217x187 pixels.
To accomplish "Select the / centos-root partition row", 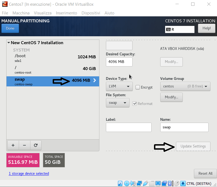I will pos(53,70).
